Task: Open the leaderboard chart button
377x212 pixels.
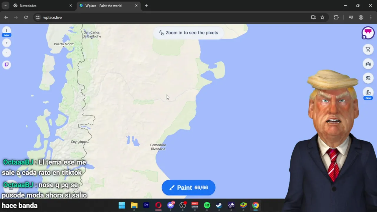Action: (x=368, y=93)
